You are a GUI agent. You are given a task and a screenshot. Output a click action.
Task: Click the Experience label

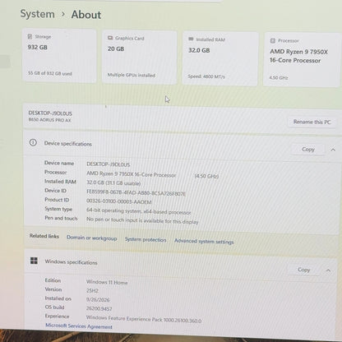pos(58,317)
